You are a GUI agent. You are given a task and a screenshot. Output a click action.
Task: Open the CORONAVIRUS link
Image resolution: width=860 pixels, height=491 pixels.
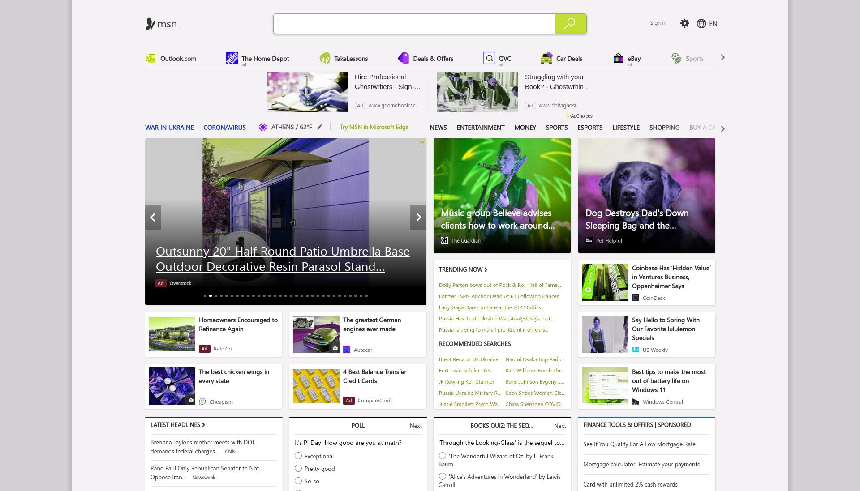tap(224, 128)
